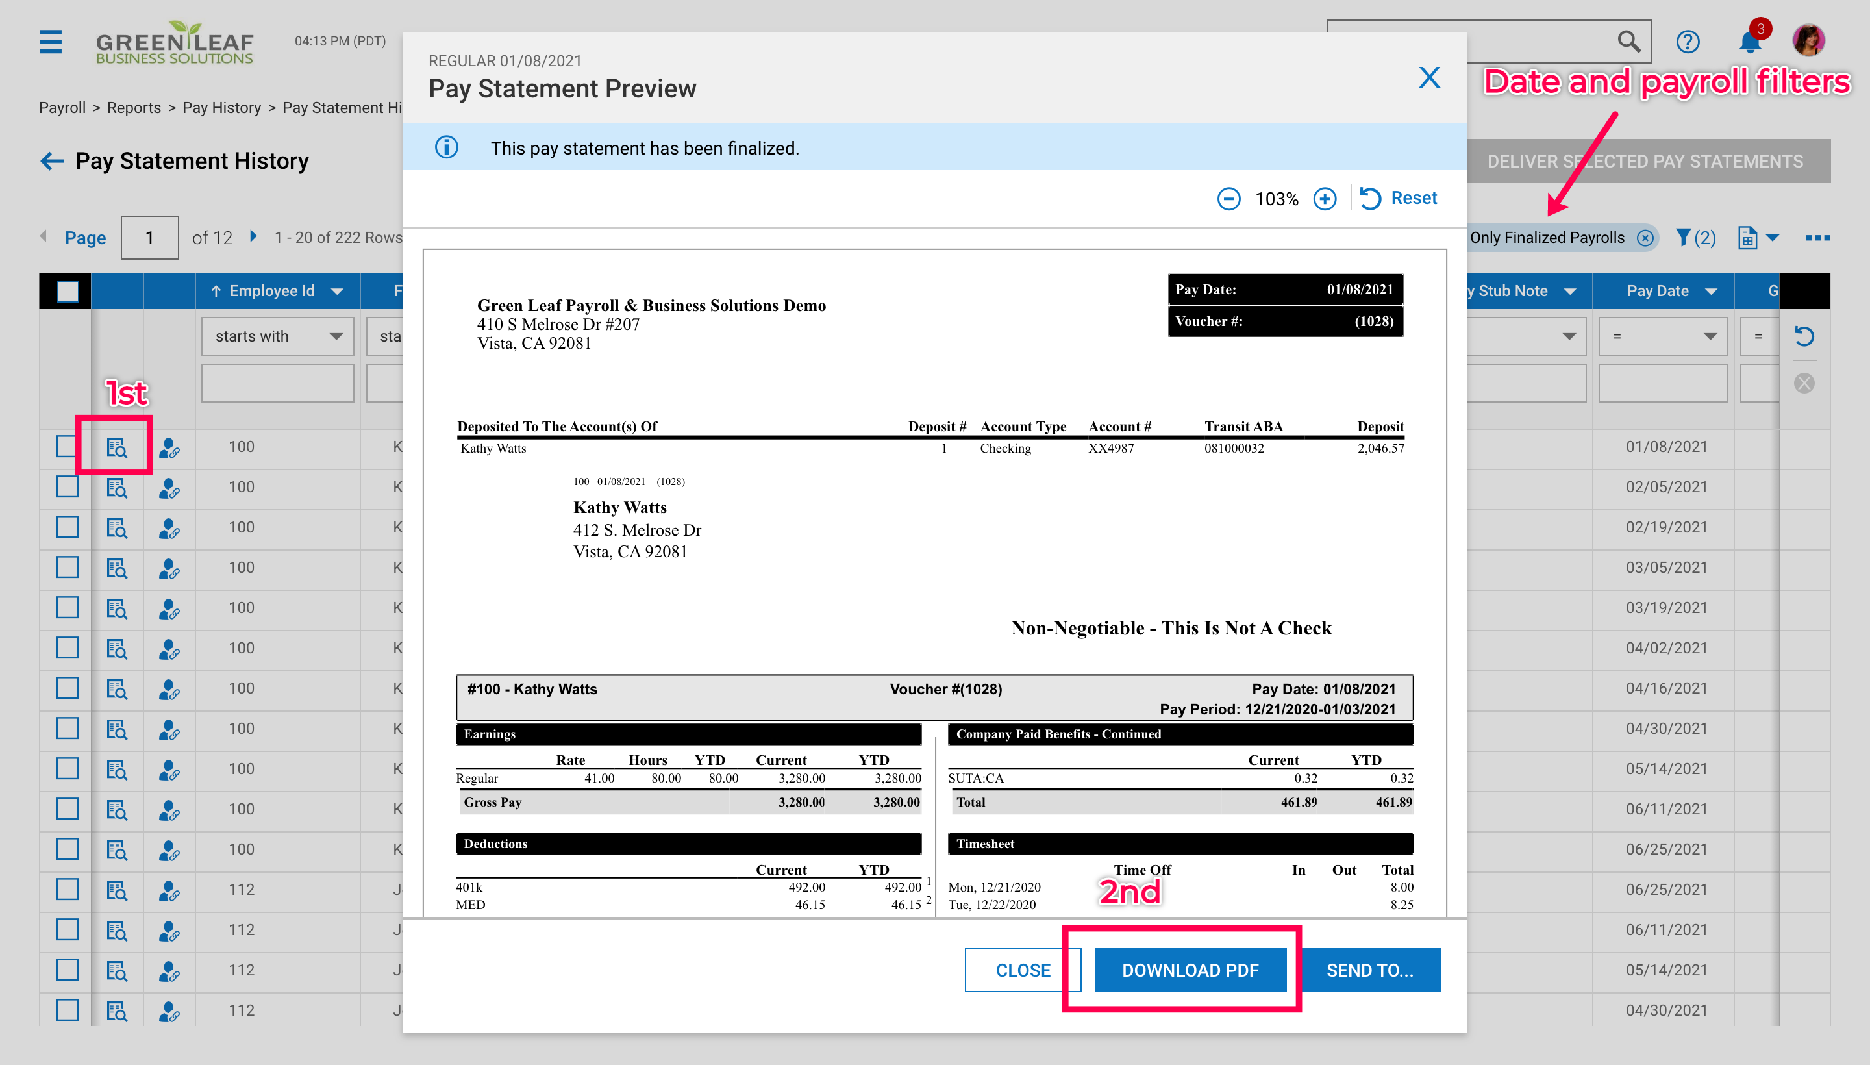Check the row checkbox for pay date 02/19/2021

click(68, 527)
